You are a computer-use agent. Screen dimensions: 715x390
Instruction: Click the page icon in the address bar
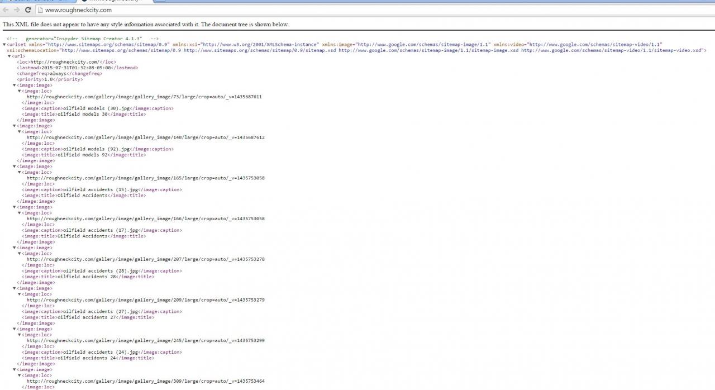(x=40, y=10)
